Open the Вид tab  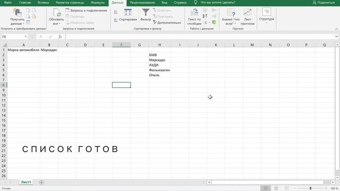[x=164, y=3]
